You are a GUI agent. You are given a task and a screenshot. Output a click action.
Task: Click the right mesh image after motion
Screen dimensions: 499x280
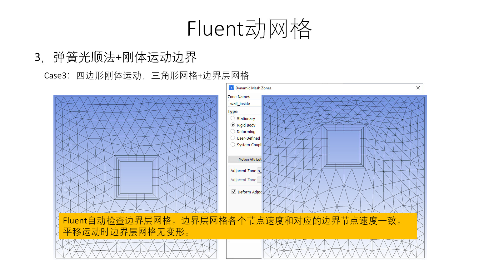point(344,177)
